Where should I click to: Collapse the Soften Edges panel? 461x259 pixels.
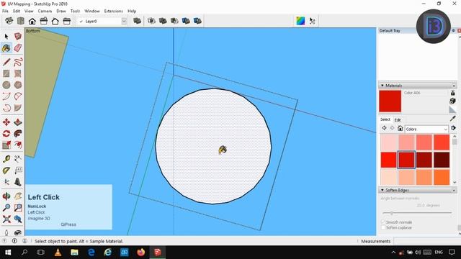(x=382, y=190)
